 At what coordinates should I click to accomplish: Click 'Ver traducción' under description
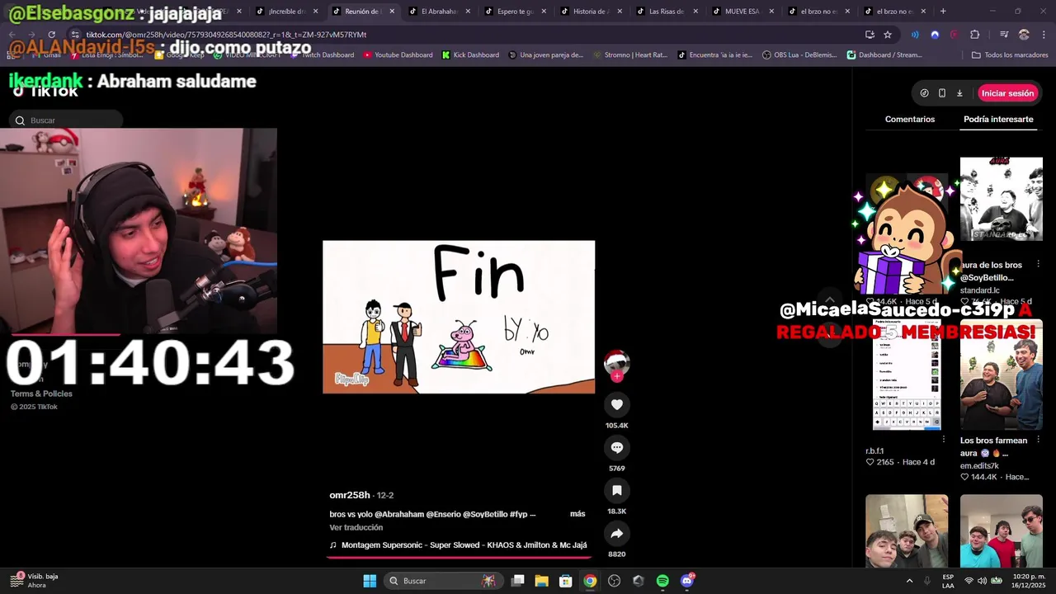[356, 527]
